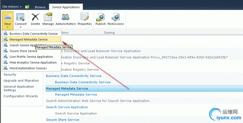Expand the Connect button dropdown arrow
This screenshot has width=243, height=123.
click(x=21, y=27)
